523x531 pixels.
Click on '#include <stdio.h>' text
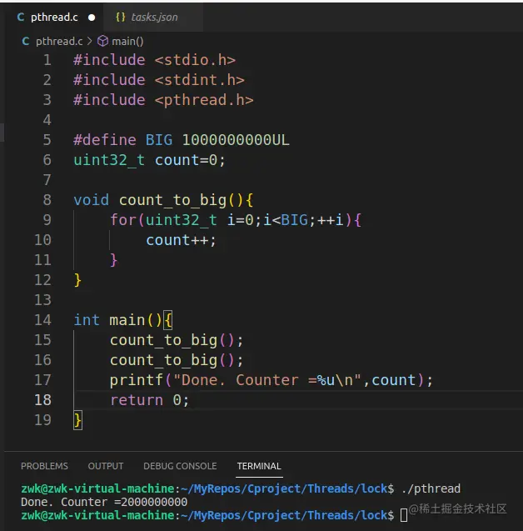pos(155,60)
